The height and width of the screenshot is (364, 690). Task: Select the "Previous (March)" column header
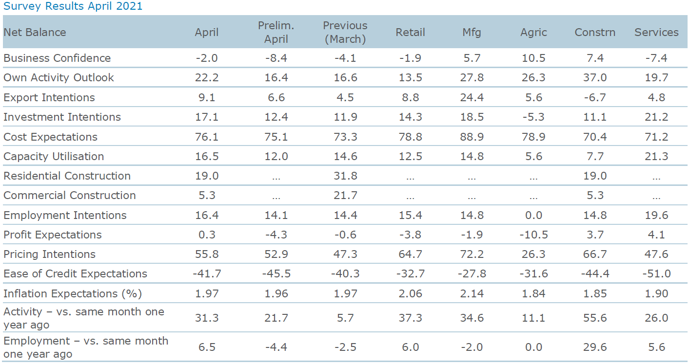click(345, 33)
